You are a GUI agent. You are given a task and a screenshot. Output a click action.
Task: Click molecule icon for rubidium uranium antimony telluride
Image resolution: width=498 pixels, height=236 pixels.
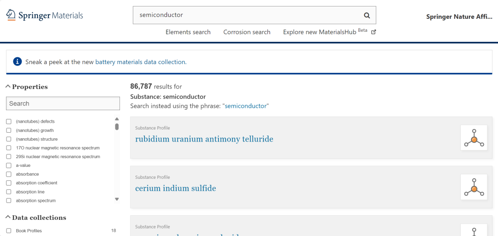[x=474, y=137]
